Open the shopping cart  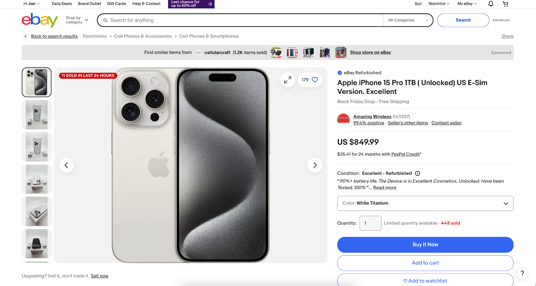(505, 3)
